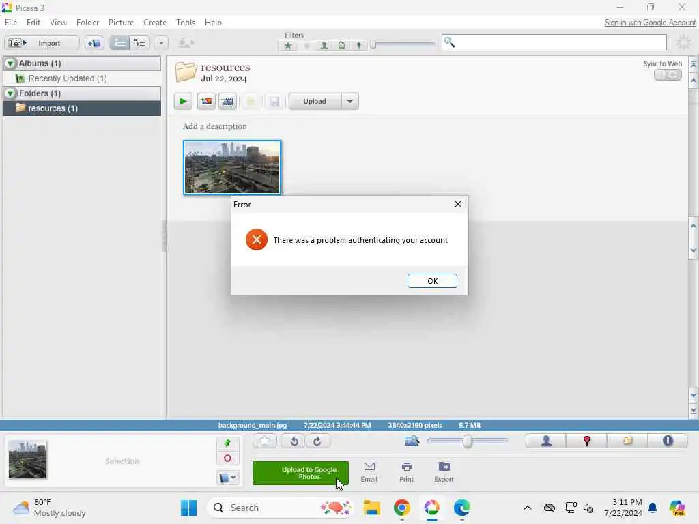Adjust the thumbnail size slider

tap(467, 441)
